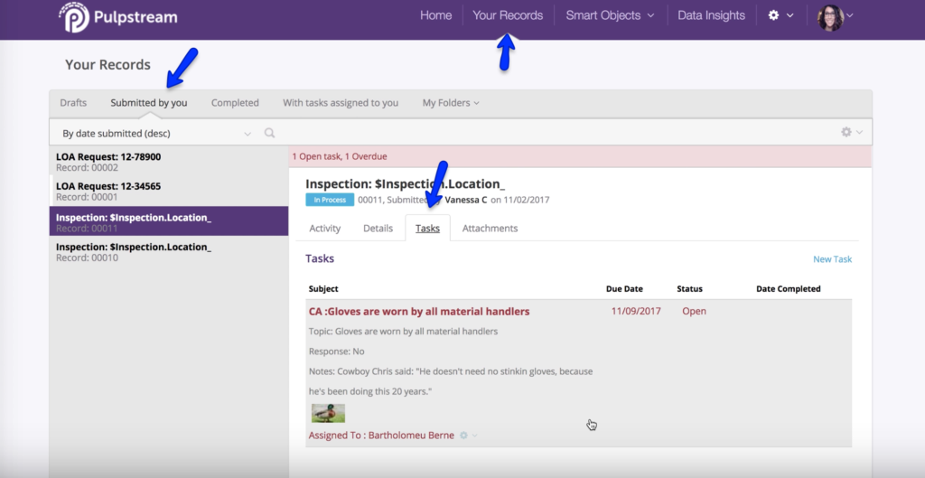The image size is (925, 478).
Task: Open the duck photo thumbnail
Action: 328,413
